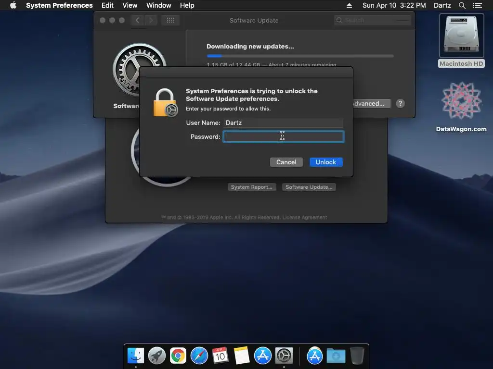The width and height of the screenshot is (493, 369).
Task: Go back in System Preferences toolbar
Action: point(137,20)
